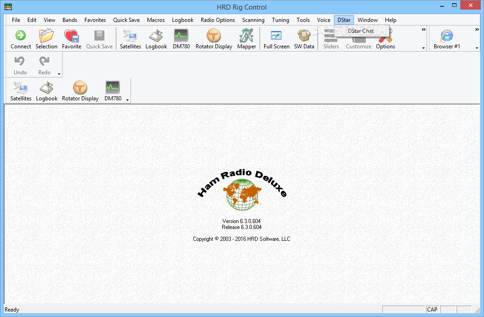Open the Favorites menu
Screen dimensions: 484x317
95,20
